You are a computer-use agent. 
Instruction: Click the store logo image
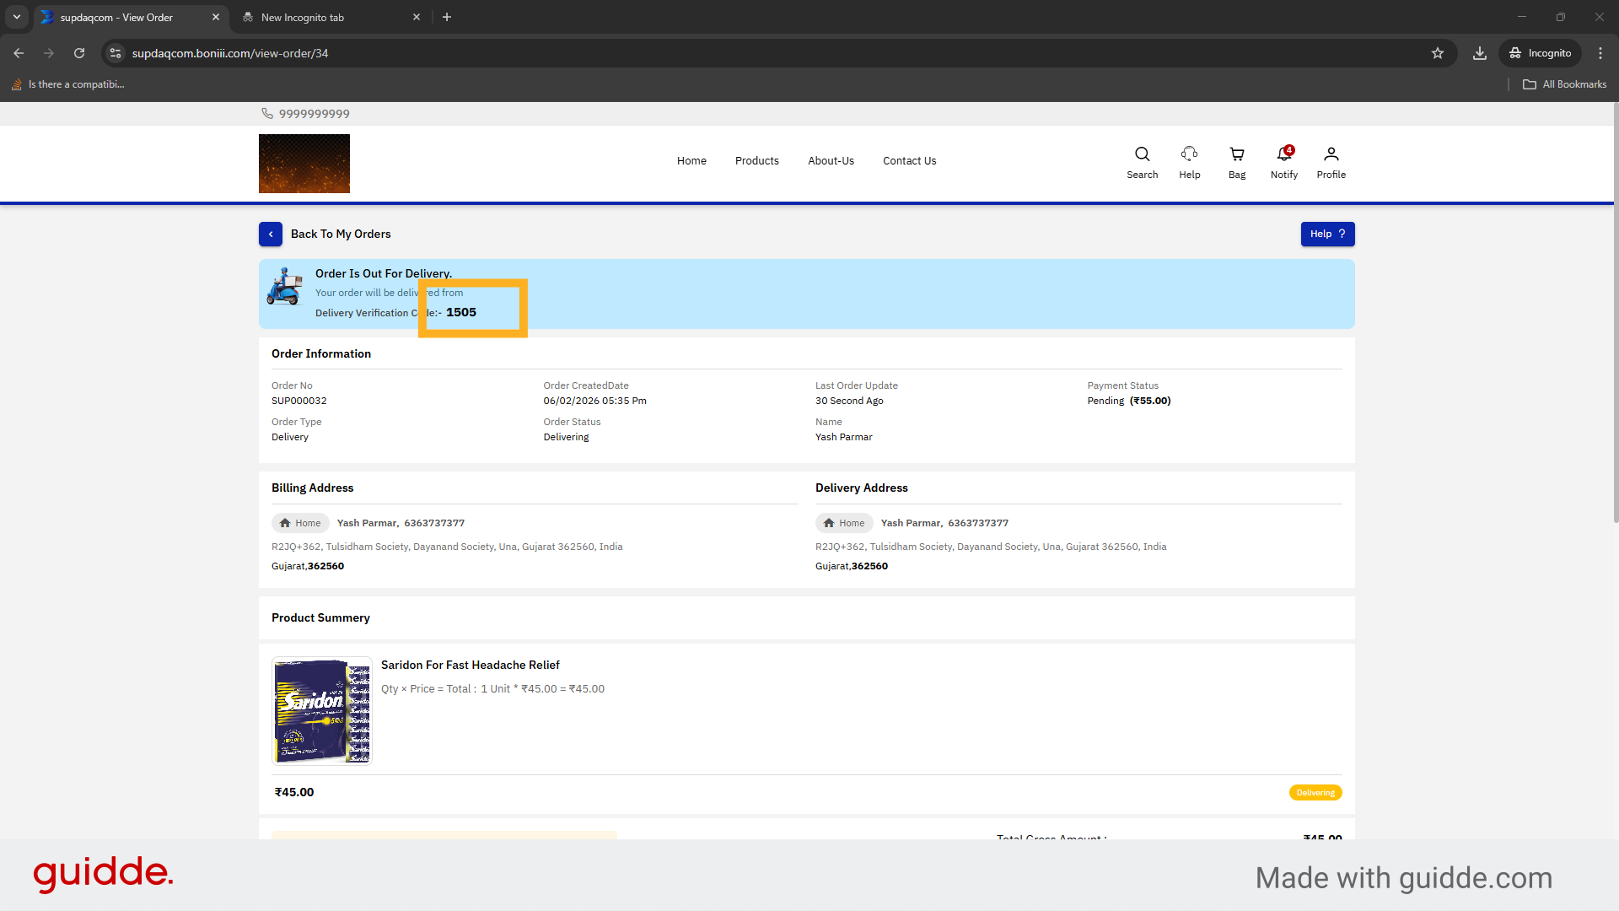[x=304, y=164]
